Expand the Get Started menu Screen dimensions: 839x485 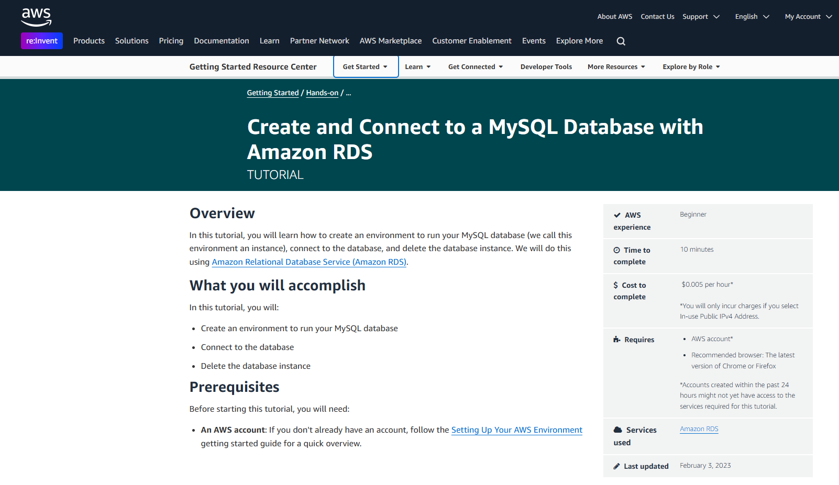pyautogui.click(x=366, y=67)
